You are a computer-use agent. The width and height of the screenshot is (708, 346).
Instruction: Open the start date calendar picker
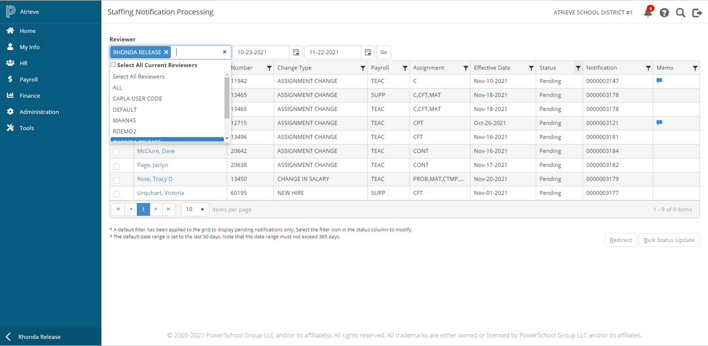[x=296, y=52]
